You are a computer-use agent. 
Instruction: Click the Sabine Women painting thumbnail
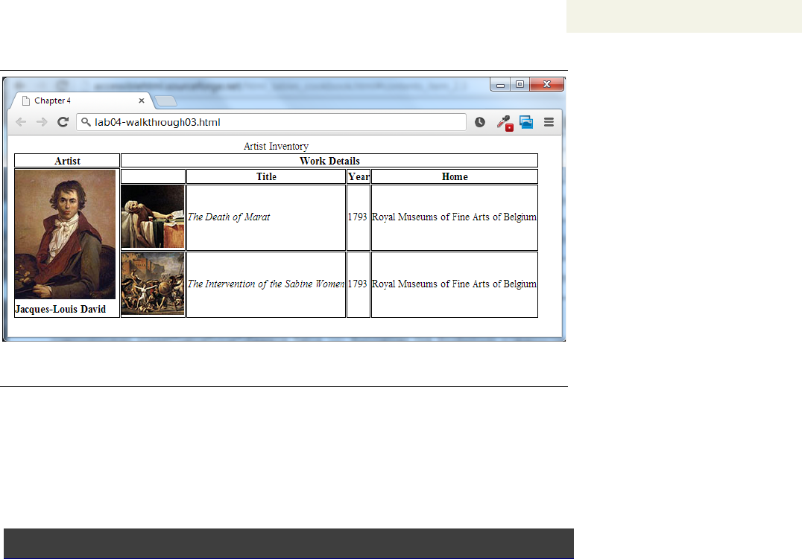coord(153,284)
